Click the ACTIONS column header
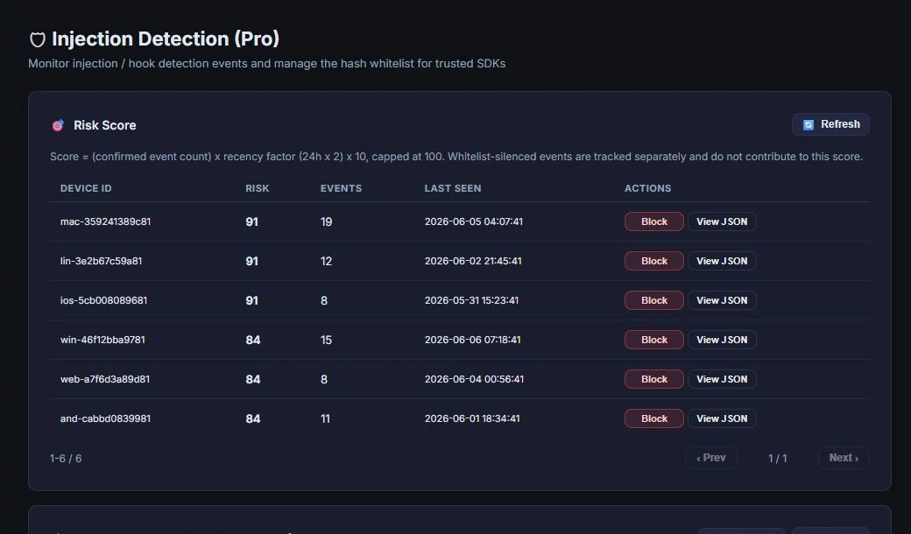This screenshot has height=534, width=911. tap(648, 188)
